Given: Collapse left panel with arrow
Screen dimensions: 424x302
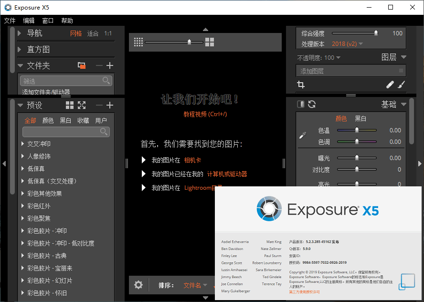Looking at the screenshot, I should pos(4,163).
